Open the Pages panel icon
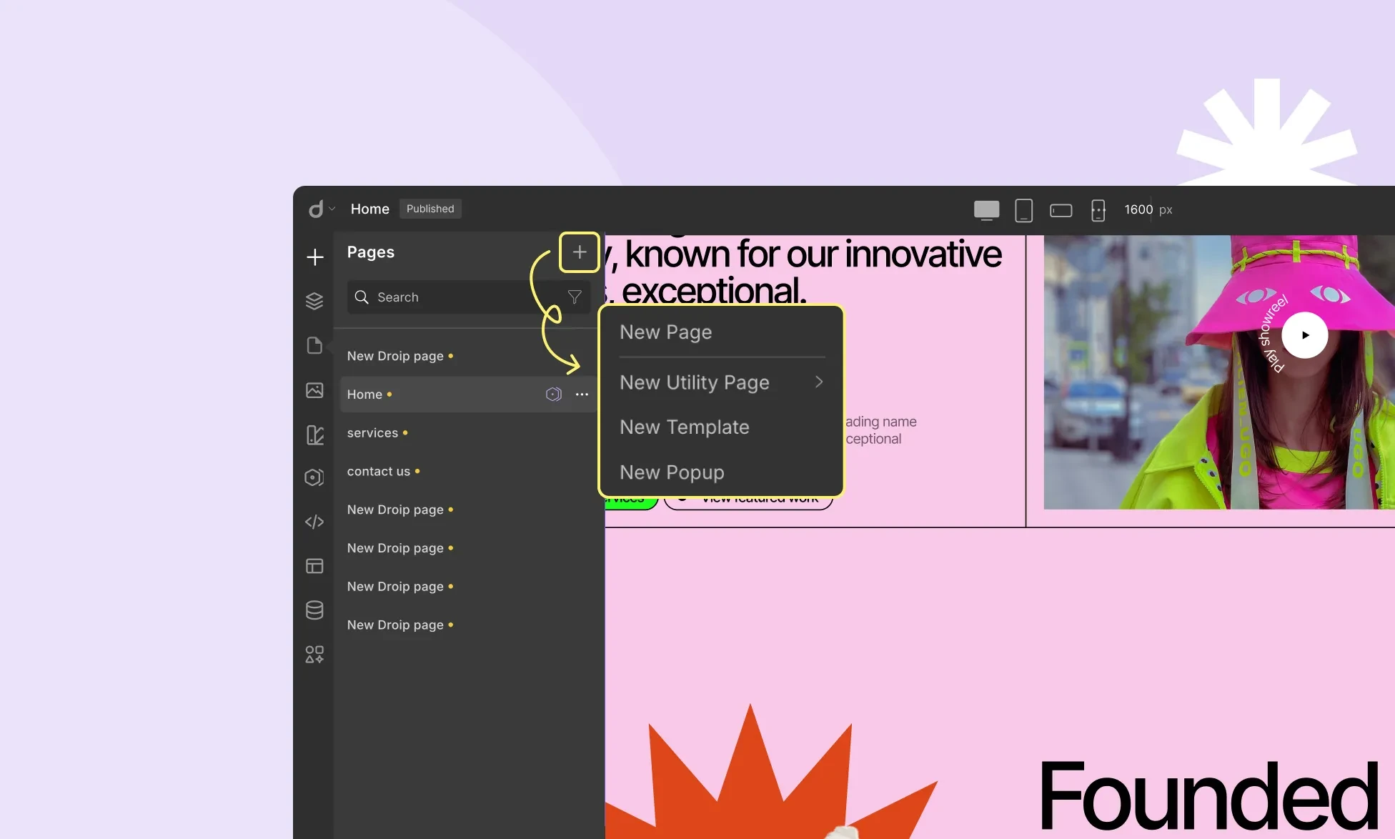Viewport: 1395px width, 839px height. (x=314, y=346)
